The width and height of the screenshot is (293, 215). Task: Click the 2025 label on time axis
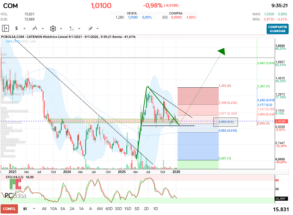(122, 172)
